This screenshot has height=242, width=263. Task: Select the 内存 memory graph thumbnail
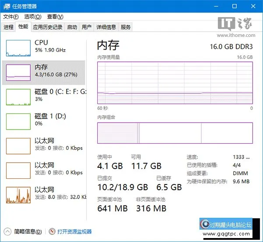18,72
